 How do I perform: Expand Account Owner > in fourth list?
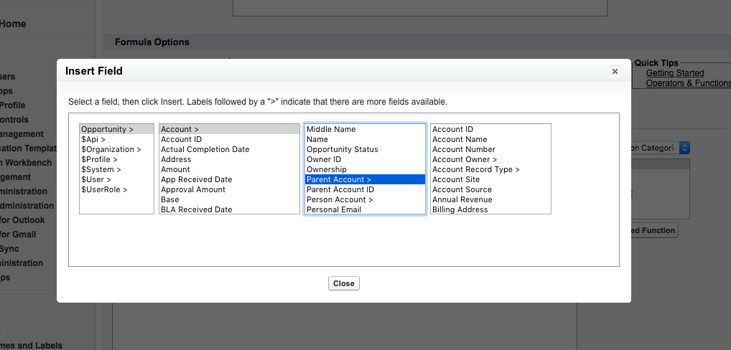tap(465, 159)
